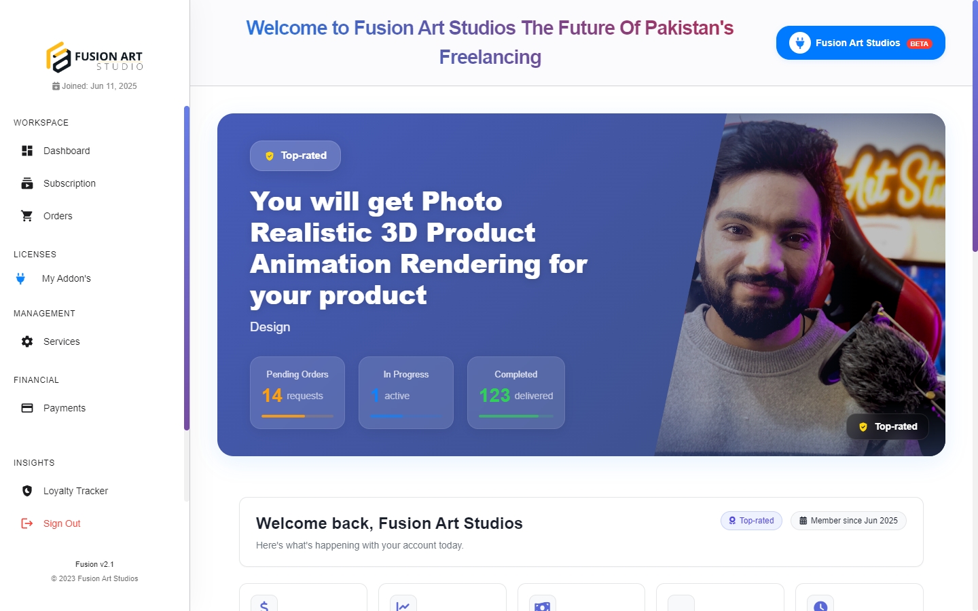Click the Sign Out arrow icon
The width and height of the screenshot is (978, 611).
27,523
